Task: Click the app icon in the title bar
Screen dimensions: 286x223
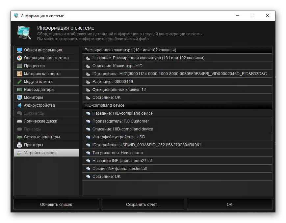Action: (x=16, y=16)
